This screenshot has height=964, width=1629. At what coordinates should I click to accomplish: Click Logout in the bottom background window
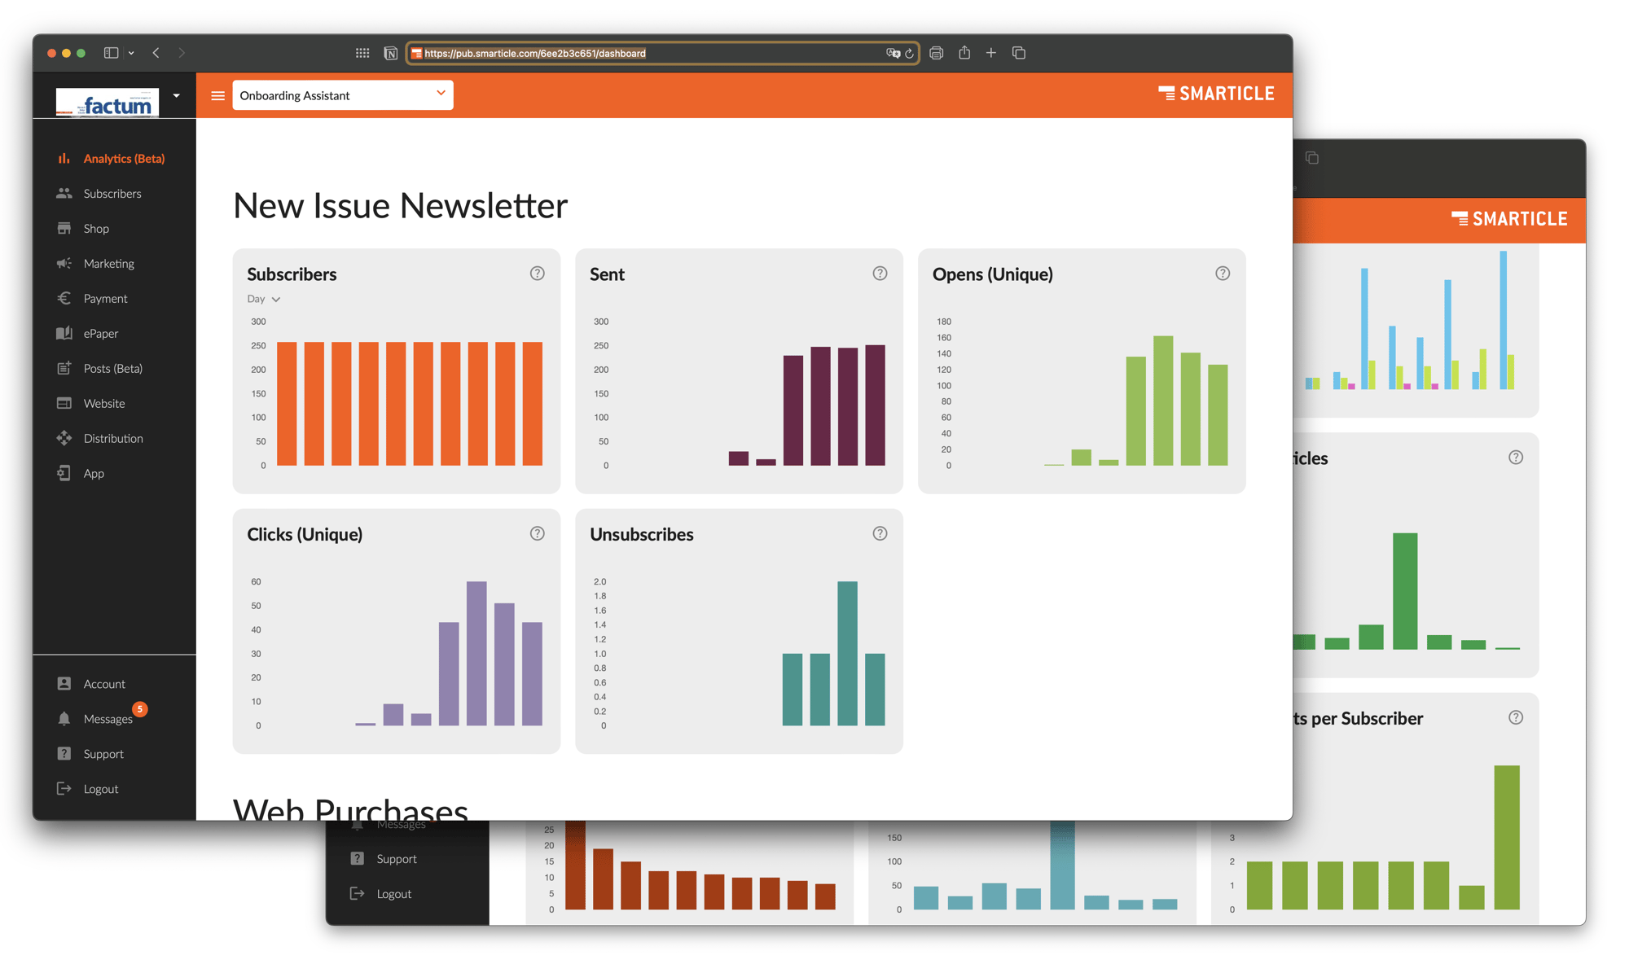click(x=393, y=894)
